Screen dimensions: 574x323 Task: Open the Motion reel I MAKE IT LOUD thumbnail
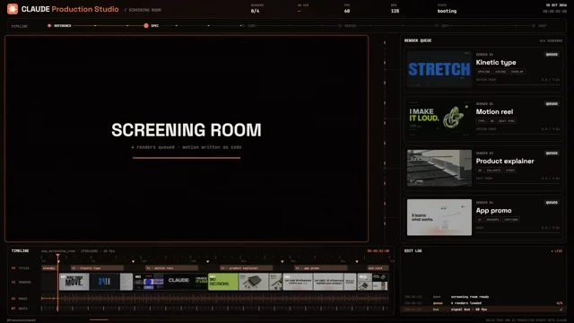tap(439, 118)
